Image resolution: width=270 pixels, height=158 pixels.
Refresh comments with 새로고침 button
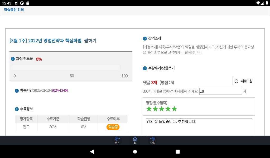tap(244, 81)
